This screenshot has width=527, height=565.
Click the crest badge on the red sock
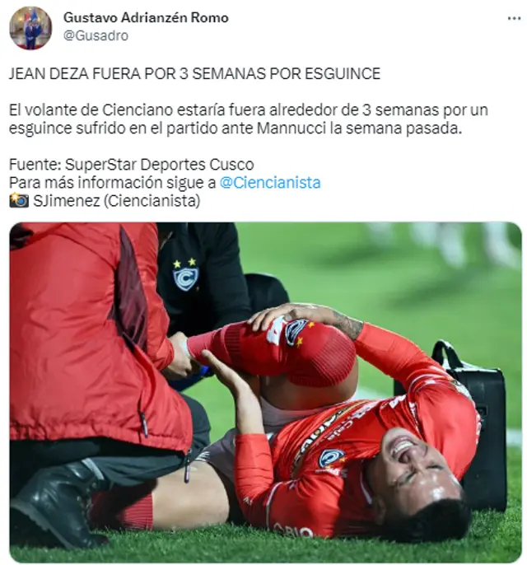pos(298,333)
